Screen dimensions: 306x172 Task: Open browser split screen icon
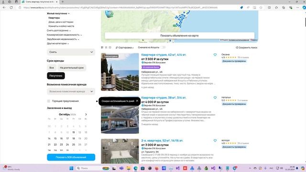pos(269,8)
